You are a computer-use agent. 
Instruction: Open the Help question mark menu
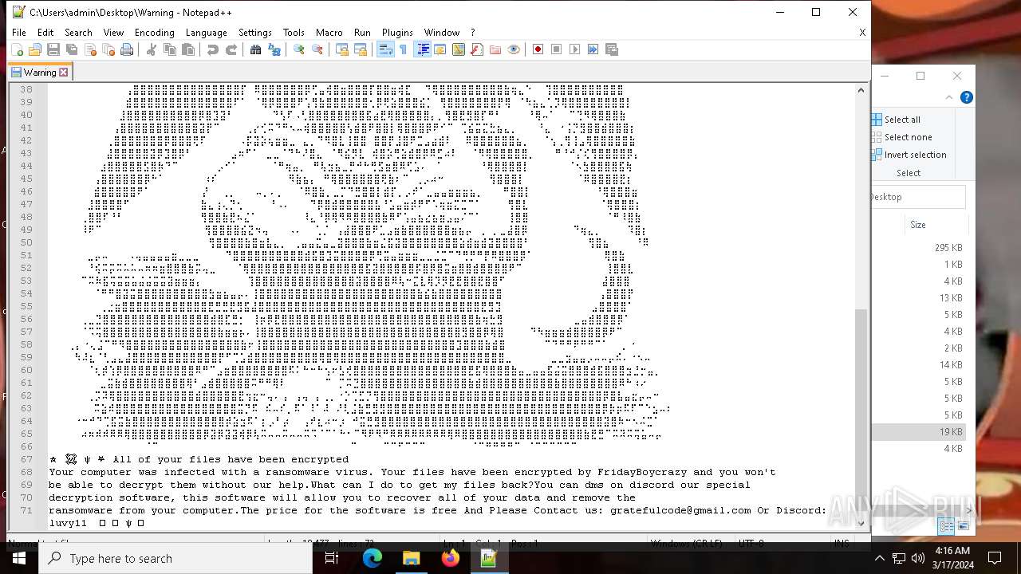pyautogui.click(x=472, y=33)
